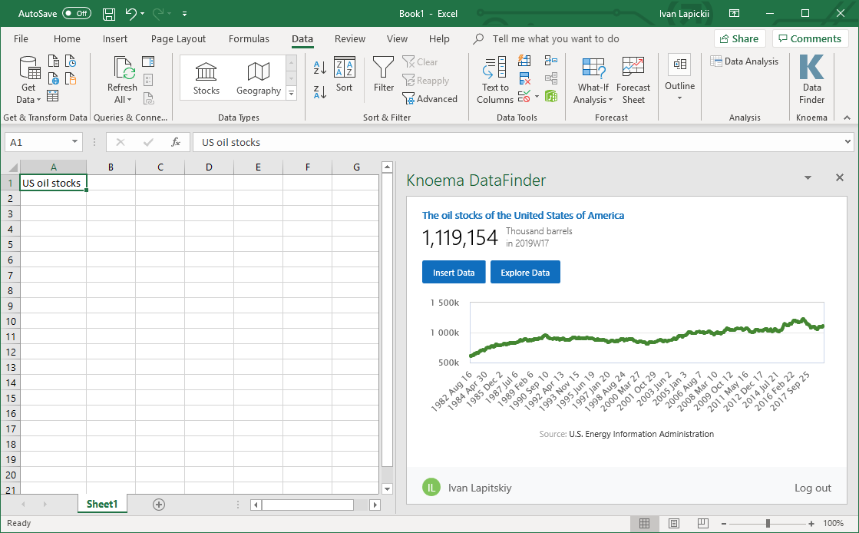This screenshot has width=859, height=533.
Task: Zoom in with the plus button
Action: click(811, 524)
